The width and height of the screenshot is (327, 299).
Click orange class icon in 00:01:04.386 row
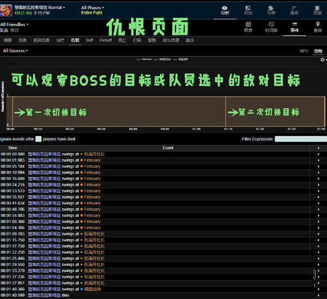click(82, 228)
